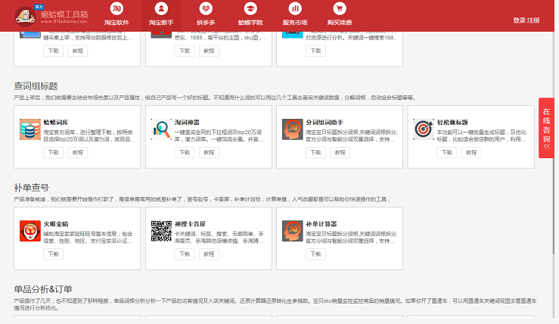559x324 pixels.
Task: Open the 淘宝软件 menu label
Action: tap(116, 23)
